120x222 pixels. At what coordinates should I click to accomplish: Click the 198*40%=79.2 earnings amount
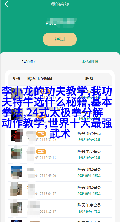tap(89, 212)
